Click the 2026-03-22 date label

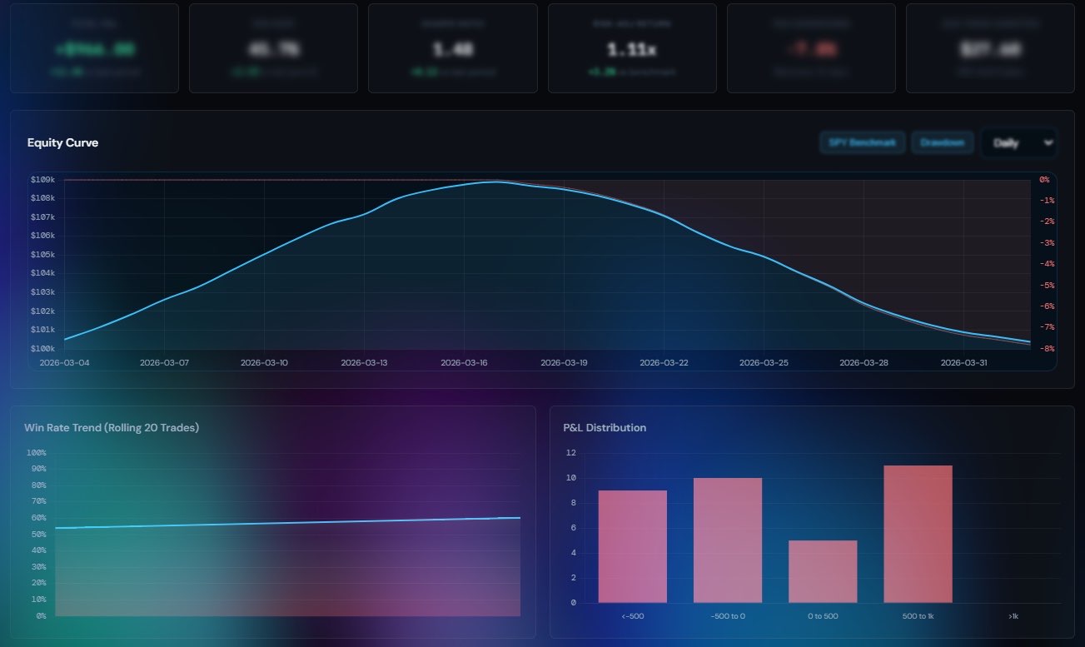(664, 362)
